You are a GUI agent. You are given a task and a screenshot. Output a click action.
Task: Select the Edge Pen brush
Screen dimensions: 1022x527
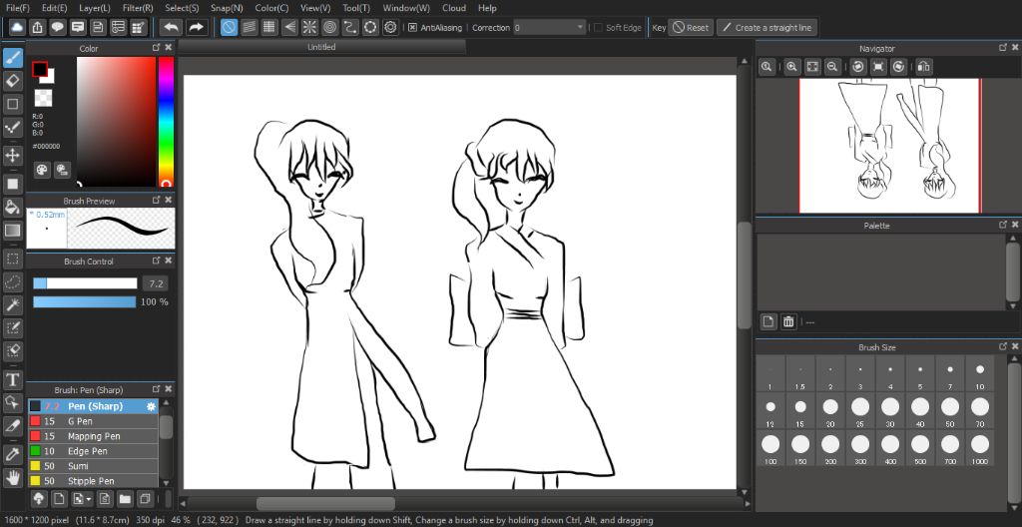tap(93, 451)
